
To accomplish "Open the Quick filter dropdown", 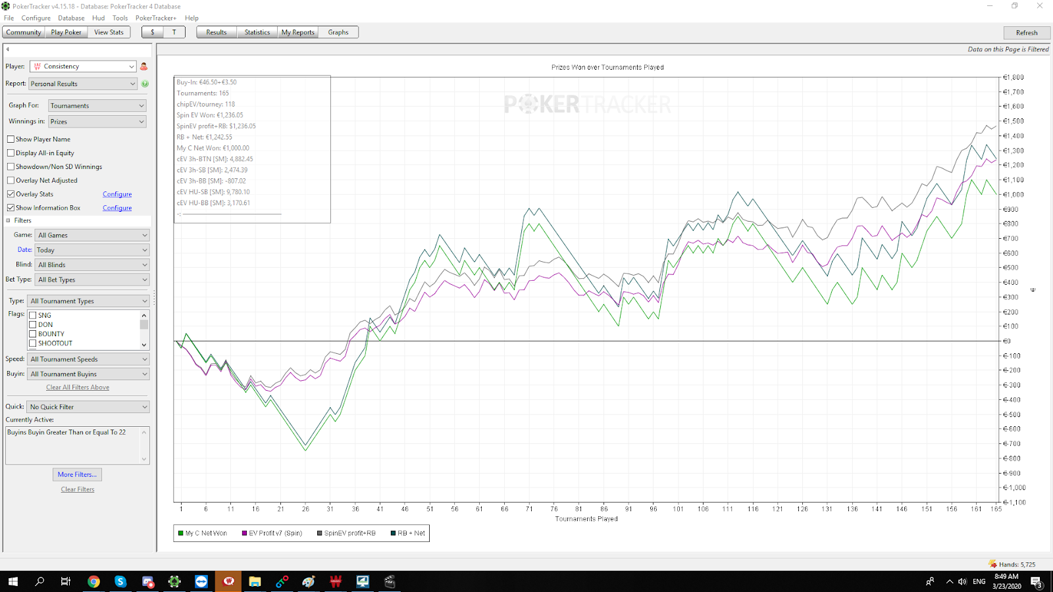I will tap(88, 407).
